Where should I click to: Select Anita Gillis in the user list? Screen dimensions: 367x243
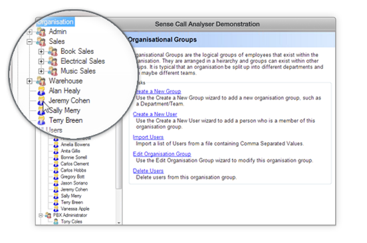coord(70,151)
